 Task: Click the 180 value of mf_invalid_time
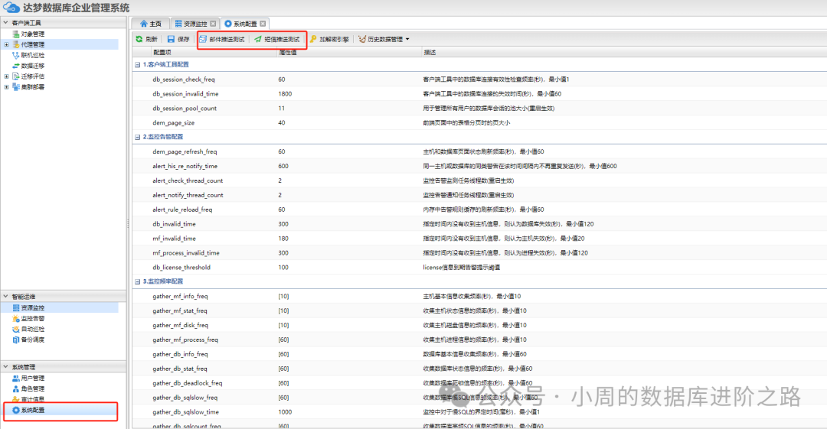click(x=283, y=239)
